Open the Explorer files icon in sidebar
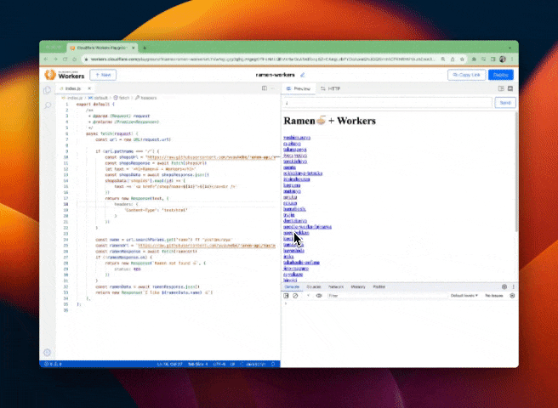 47,89
